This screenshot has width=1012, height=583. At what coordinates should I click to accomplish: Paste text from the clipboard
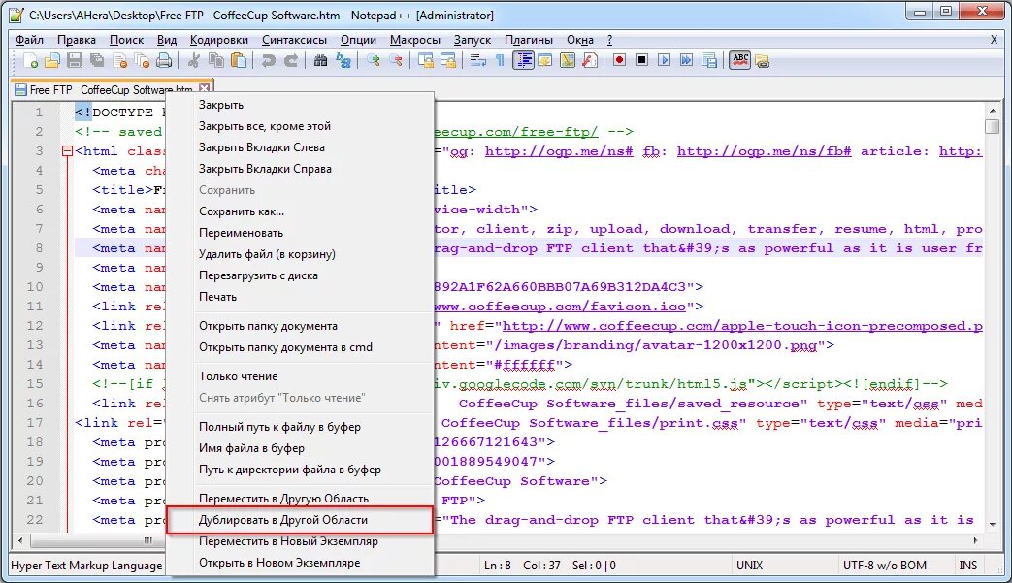point(239,60)
